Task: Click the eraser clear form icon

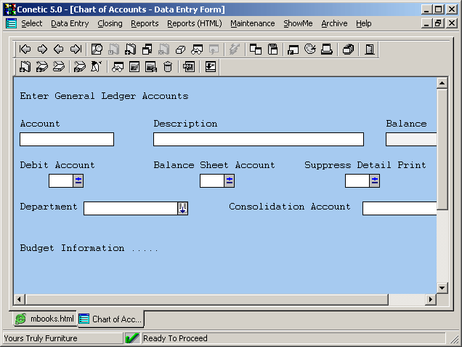Action: (x=181, y=49)
